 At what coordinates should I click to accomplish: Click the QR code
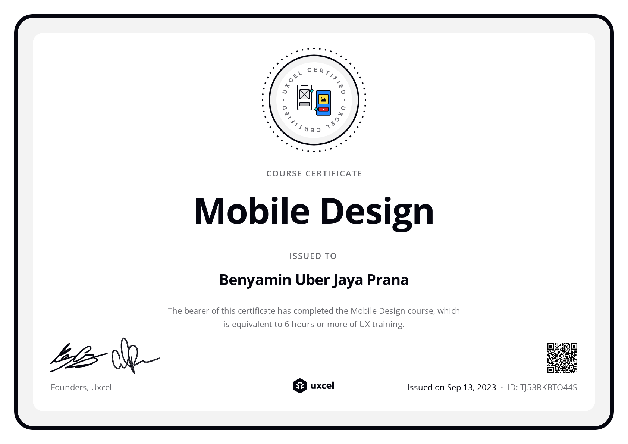point(562,358)
